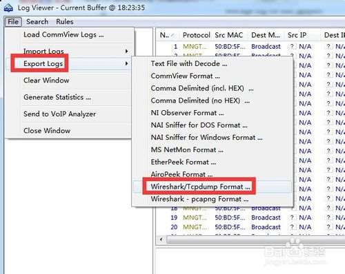Image resolution: width=345 pixels, height=274 pixels.
Task: Click the horizontal scrollbar left arrow
Action: point(161,240)
